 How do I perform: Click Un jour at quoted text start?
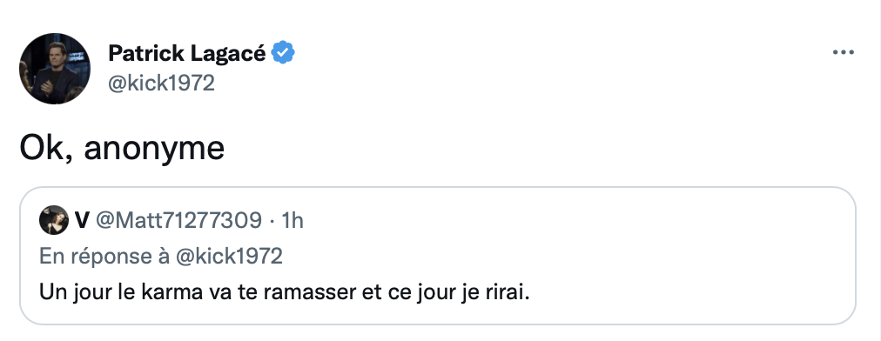tap(74, 292)
